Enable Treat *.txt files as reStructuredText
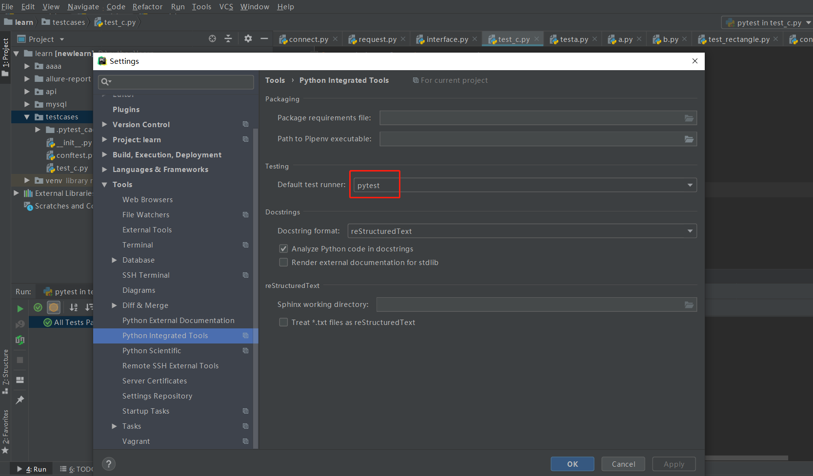 [x=283, y=322]
